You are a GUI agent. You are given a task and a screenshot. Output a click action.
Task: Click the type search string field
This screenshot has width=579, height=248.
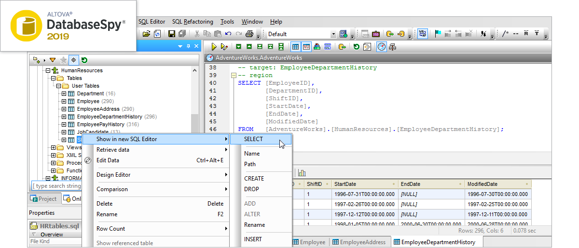[56, 186]
